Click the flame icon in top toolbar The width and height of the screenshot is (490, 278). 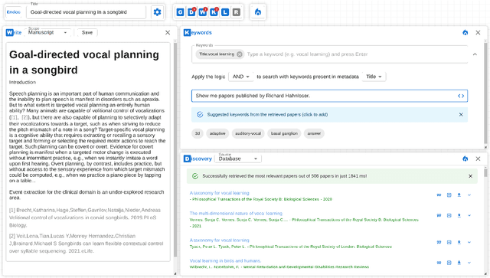click(258, 12)
